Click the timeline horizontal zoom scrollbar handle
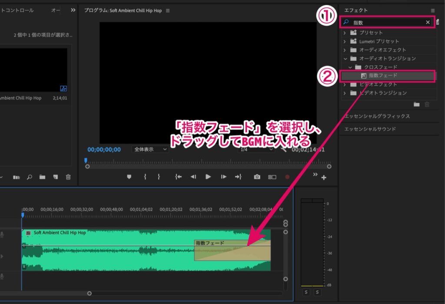Image resolution: width=445 pixels, height=304 pixels. pyautogui.click(x=90, y=293)
